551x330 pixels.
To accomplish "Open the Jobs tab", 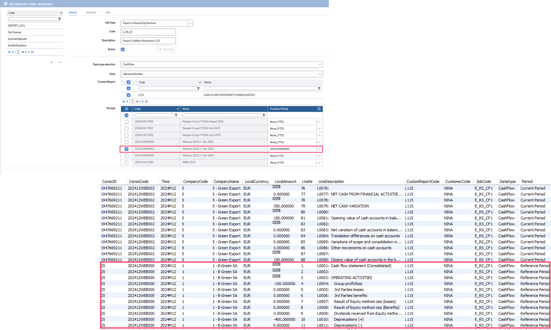I will 108,13.
